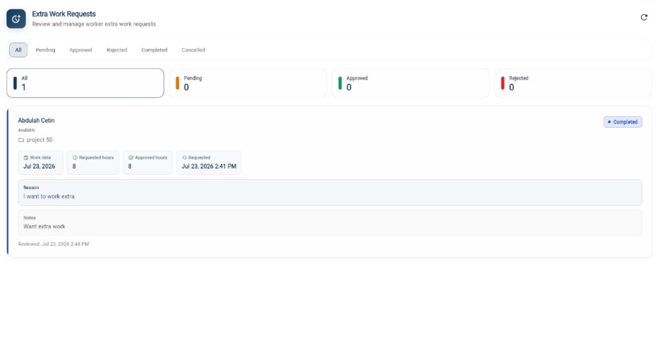This screenshot has height=349, width=661.
Task: Click the clock icon beside the Requested timestamp
Action: tap(184, 158)
